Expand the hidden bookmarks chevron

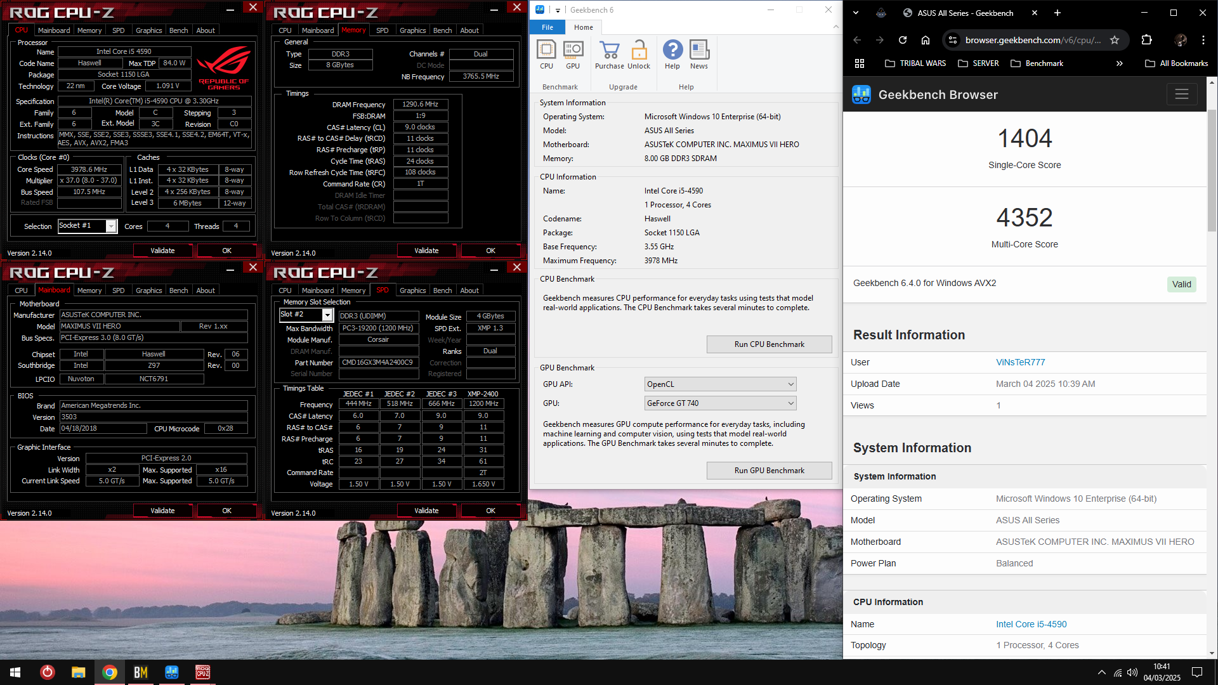tap(1120, 63)
